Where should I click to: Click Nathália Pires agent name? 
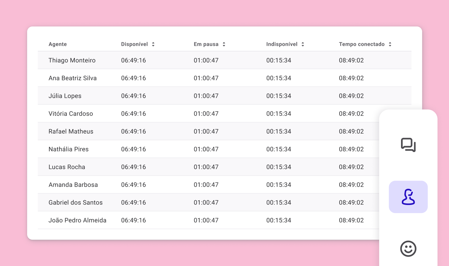(69, 149)
